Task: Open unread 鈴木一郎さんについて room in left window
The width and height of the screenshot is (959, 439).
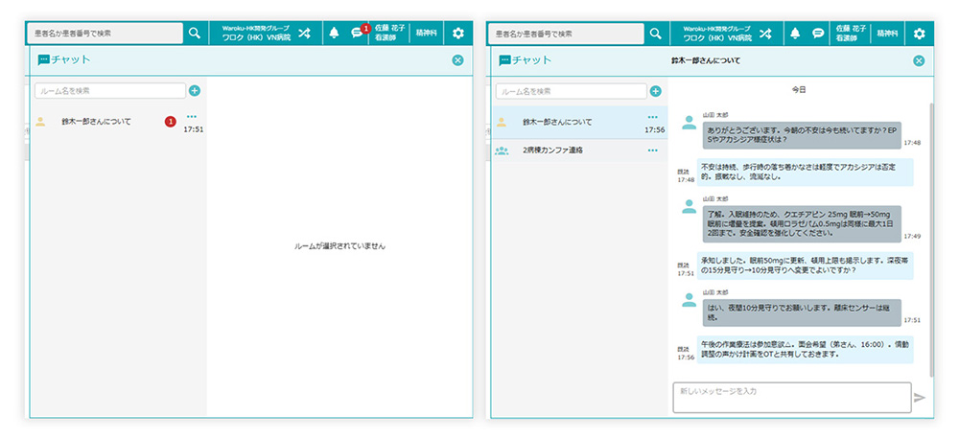Action: click(96, 122)
